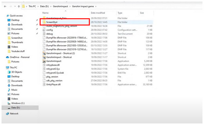
Task: Select mhyprot3.Sys.bak file
Action: click(53, 73)
